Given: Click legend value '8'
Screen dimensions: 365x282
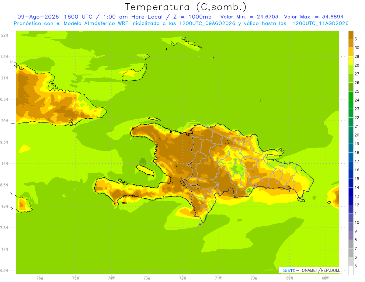Looking at the screenshot, I should point(356,240).
